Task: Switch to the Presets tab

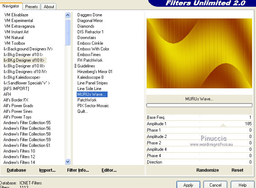Action: coord(31,7)
